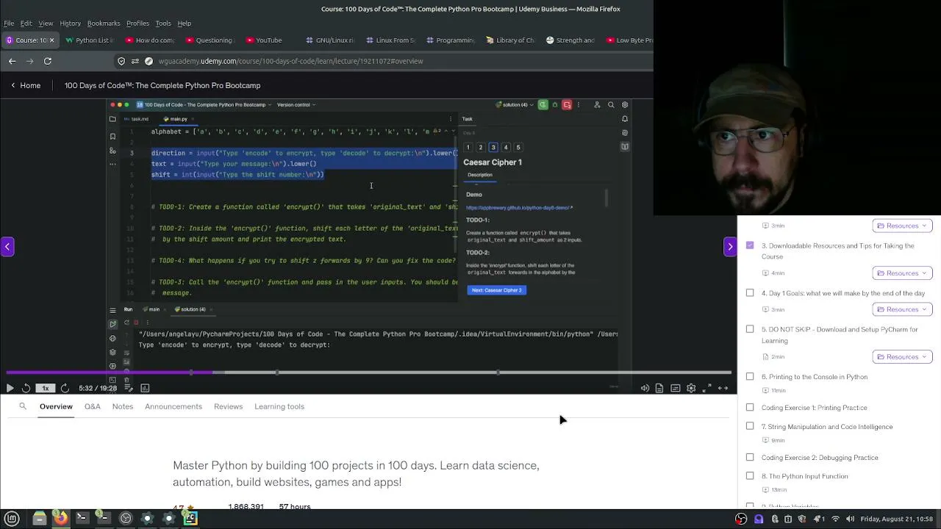This screenshot has height=529, width=941.
Task: Enter fullscreen video mode
Action: (707, 388)
